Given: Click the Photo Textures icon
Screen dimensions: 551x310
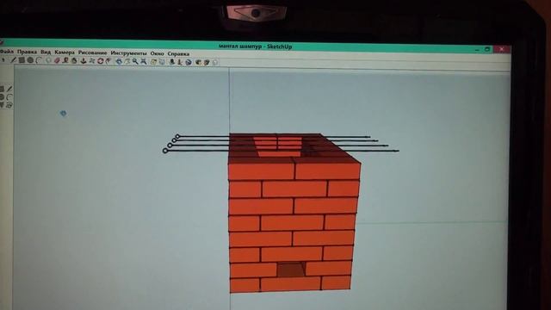Looking at the screenshot, I should (180, 62).
